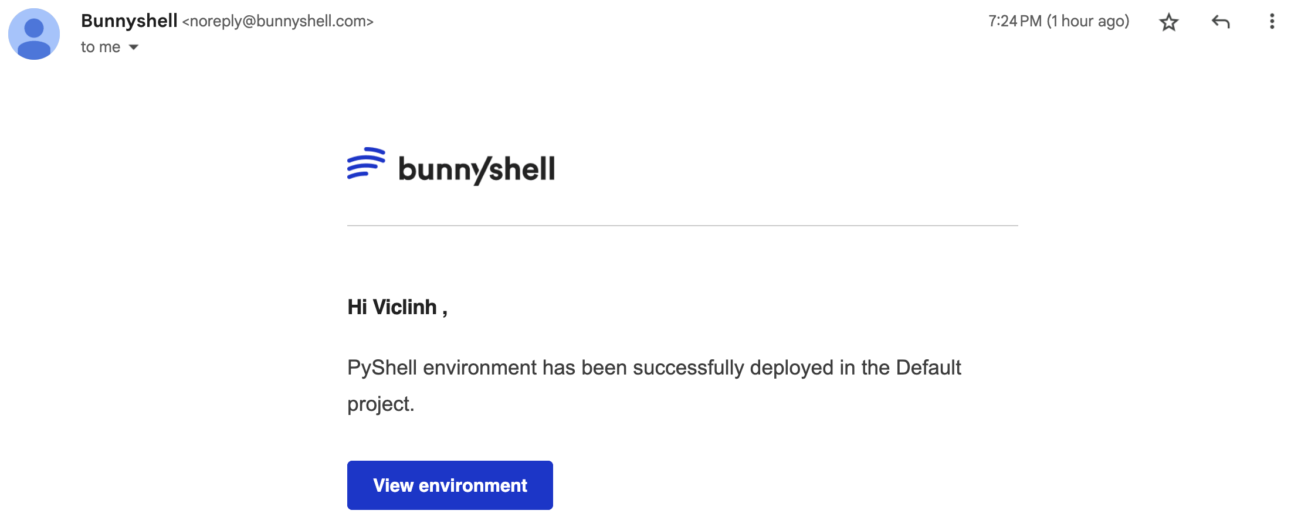Click the word 'project.' on second line
The width and height of the screenshot is (1308, 524).
click(381, 404)
